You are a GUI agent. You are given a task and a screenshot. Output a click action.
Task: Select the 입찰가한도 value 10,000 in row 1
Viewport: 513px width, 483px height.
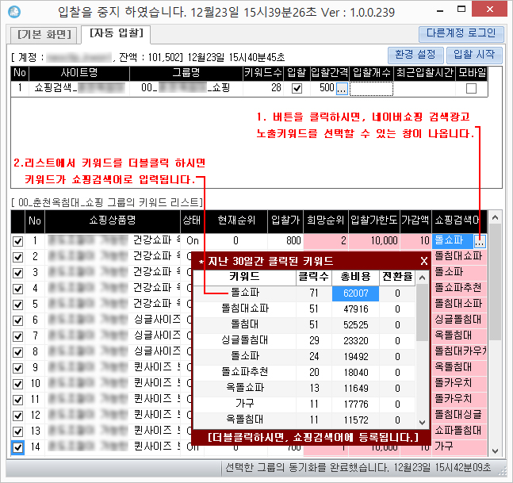(x=374, y=241)
